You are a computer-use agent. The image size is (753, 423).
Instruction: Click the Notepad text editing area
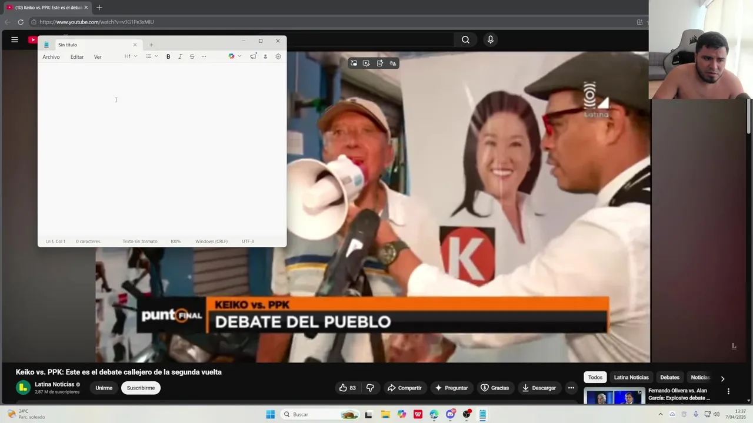coord(162,150)
